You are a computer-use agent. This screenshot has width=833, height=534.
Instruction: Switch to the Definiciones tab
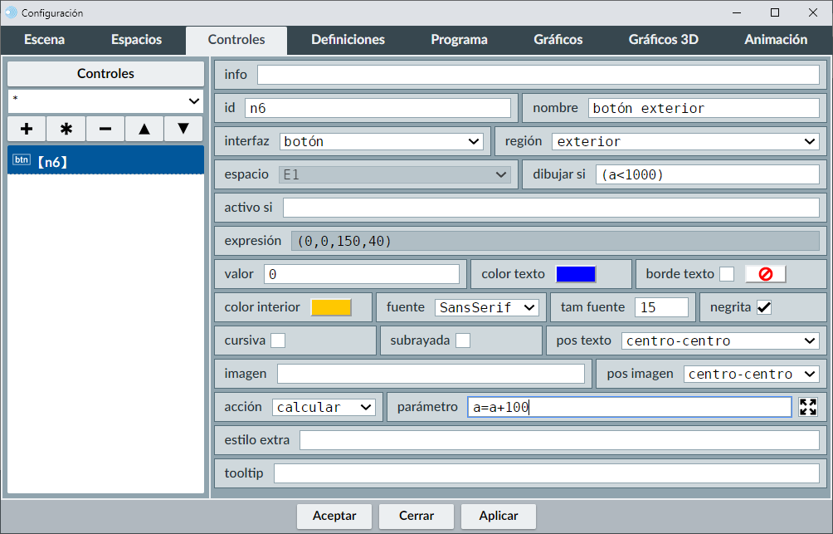pos(348,40)
